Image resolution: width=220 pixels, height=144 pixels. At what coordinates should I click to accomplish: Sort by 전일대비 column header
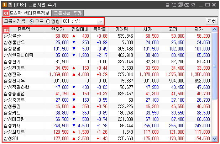(x=80, y=30)
